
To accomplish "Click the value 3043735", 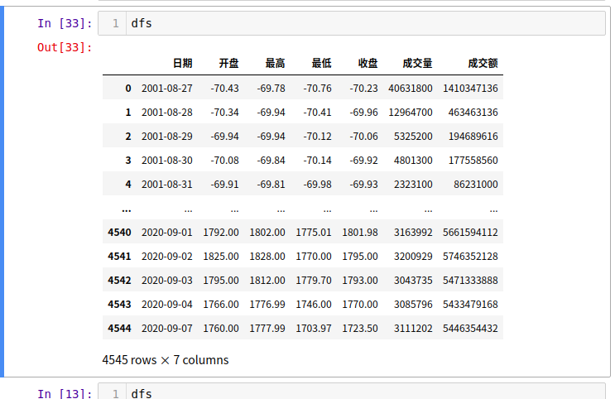I will point(413,280).
